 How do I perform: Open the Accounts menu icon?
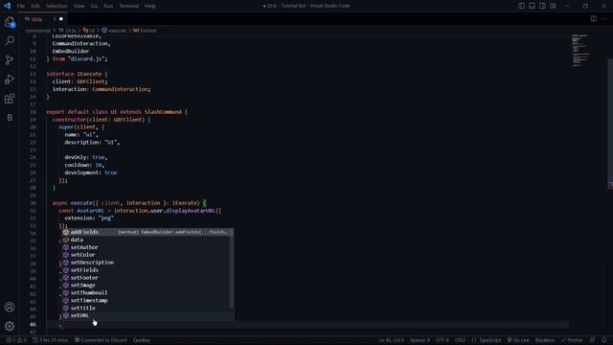pyautogui.click(x=10, y=307)
